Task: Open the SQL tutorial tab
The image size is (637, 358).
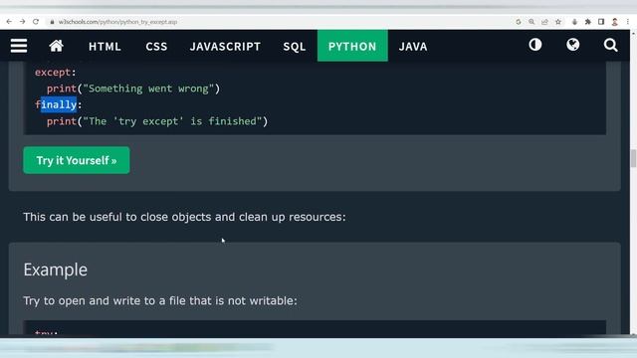Action: [295, 47]
